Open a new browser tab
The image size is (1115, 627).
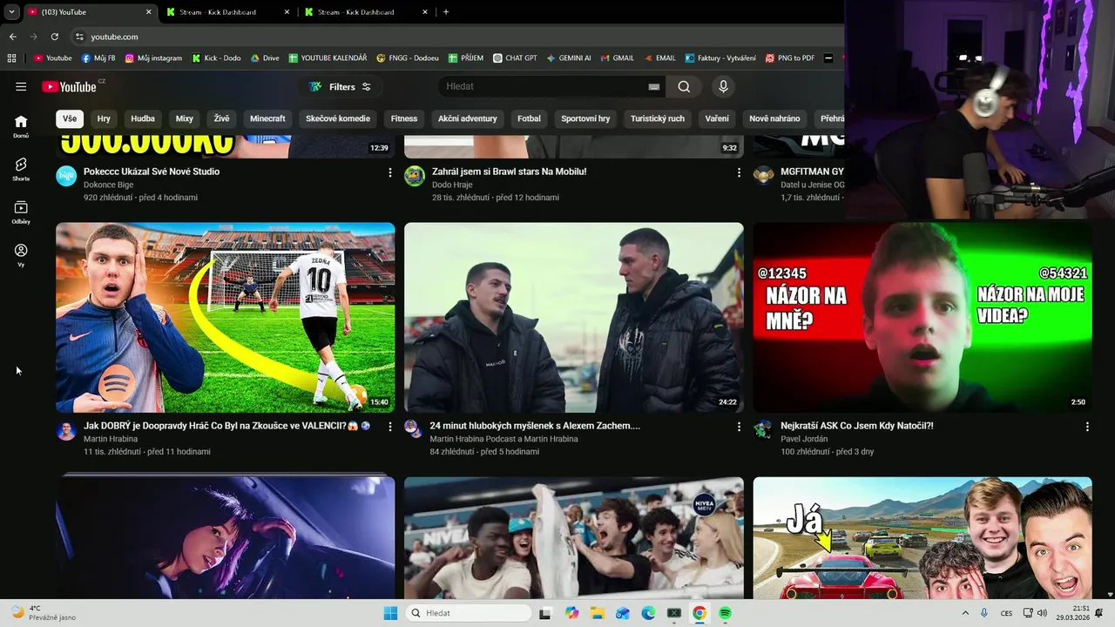click(x=446, y=12)
